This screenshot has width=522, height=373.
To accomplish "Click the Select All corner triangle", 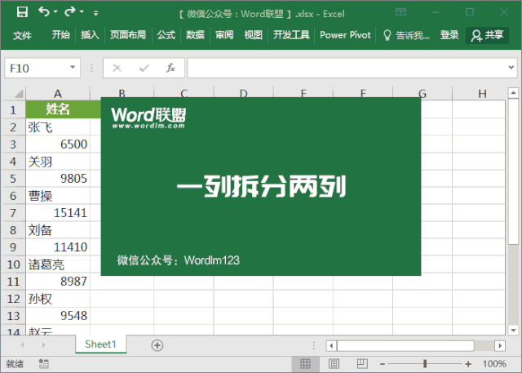I will [18, 94].
